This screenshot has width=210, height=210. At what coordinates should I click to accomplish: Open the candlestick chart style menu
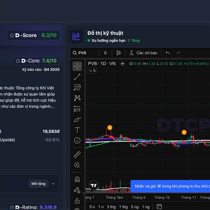(119, 53)
